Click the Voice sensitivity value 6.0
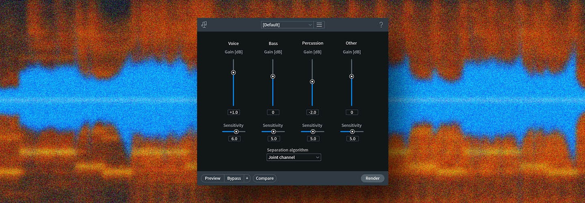The width and height of the screenshot is (585, 203). (x=234, y=139)
